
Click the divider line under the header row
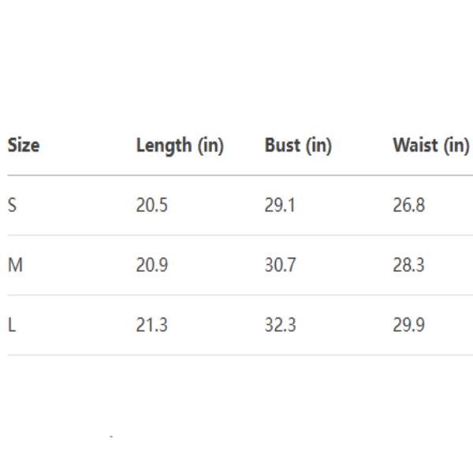[x=236, y=175]
